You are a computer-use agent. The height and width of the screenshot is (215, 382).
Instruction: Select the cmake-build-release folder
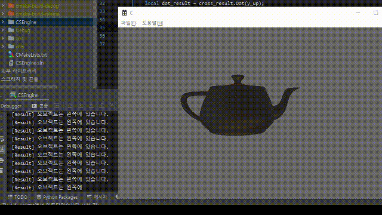tap(38, 14)
